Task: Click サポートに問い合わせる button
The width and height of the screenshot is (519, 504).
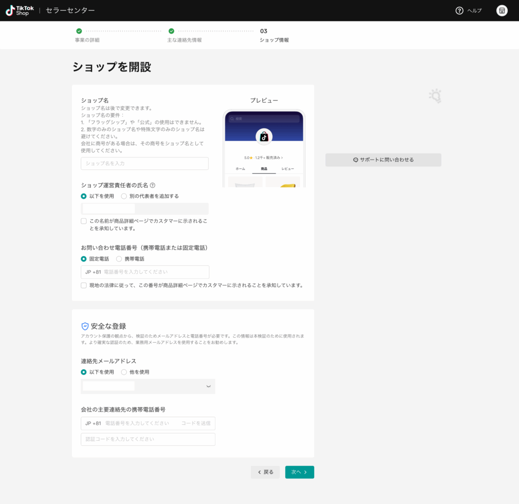Action: click(383, 160)
